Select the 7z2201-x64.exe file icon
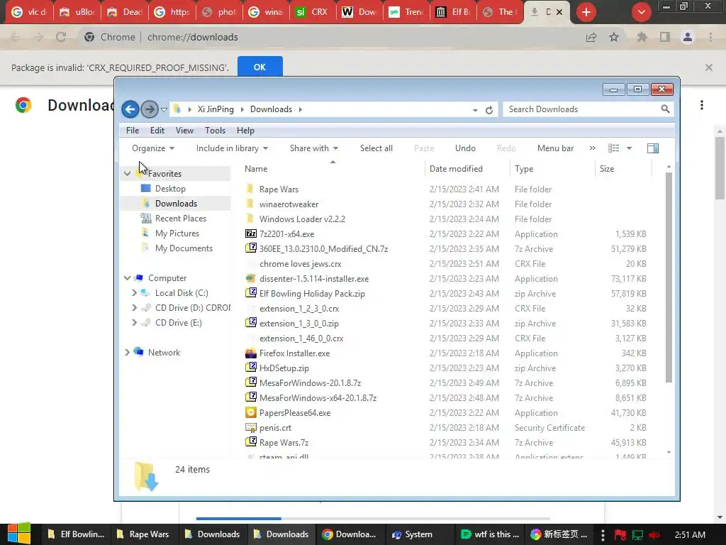The width and height of the screenshot is (726, 545). point(250,233)
